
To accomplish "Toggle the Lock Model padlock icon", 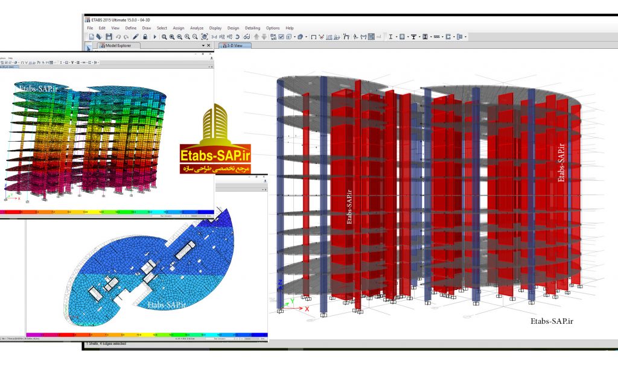I will [x=144, y=37].
